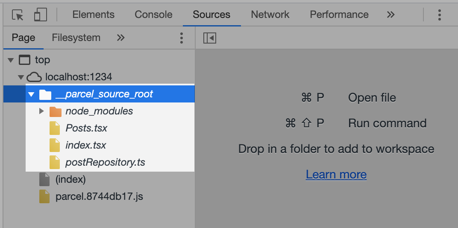Toggle the device toolbar icon
The height and width of the screenshot is (228, 458).
click(40, 15)
